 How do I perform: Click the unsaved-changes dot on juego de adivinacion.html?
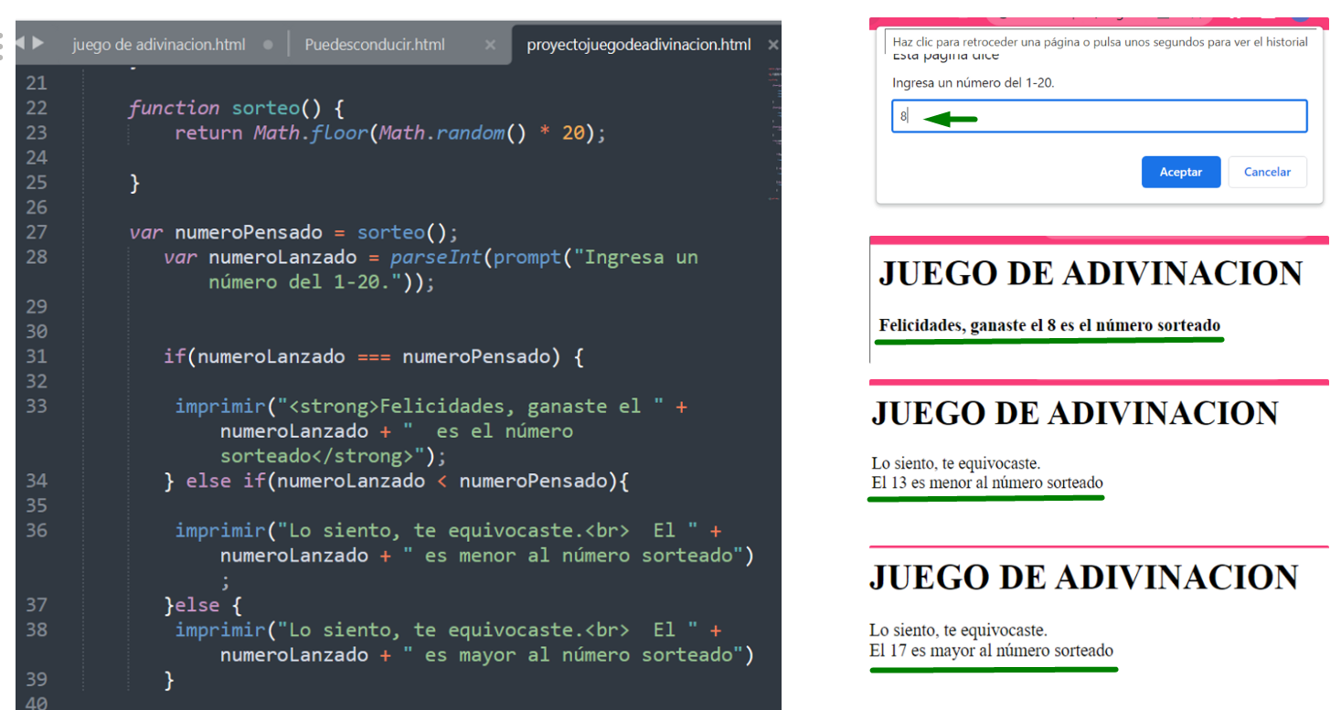click(x=268, y=44)
